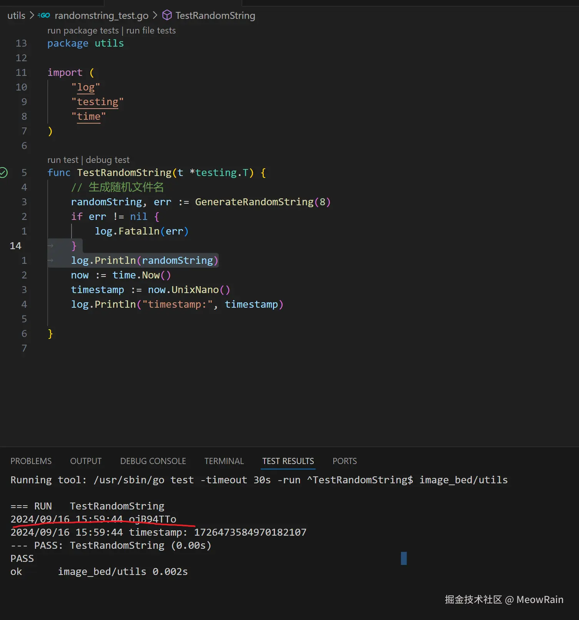Click the 'import (' keyword line

71,73
